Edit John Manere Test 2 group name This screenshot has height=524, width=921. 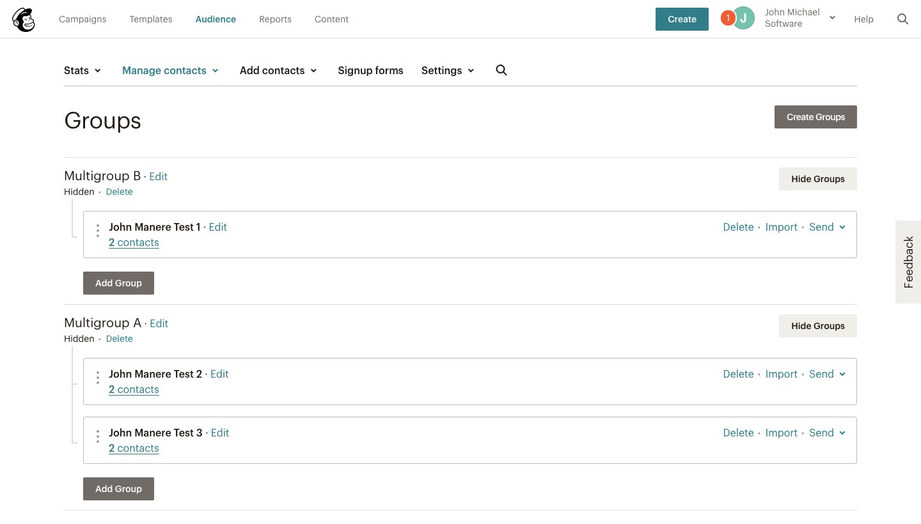[x=219, y=374]
